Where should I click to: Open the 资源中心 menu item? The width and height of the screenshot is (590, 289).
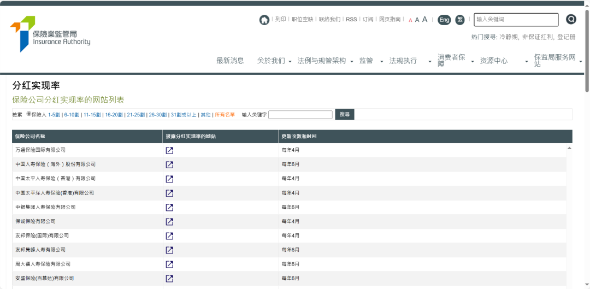click(x=494, y=61)
